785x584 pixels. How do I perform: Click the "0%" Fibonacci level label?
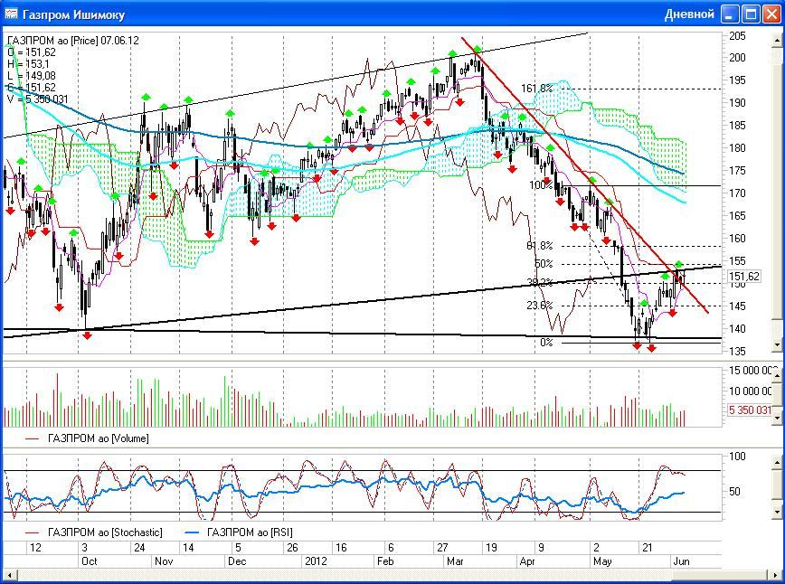(546, 343)
